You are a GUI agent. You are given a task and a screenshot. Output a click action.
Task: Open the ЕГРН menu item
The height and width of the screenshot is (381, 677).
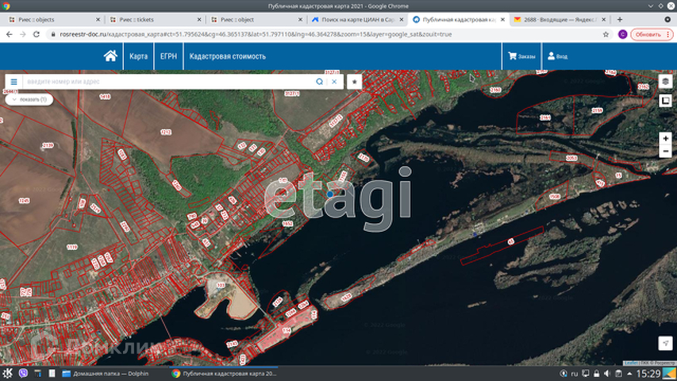[x=168, y=56]
